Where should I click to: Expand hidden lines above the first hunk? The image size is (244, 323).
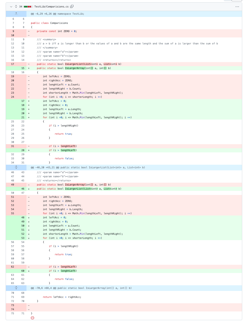pyautogui.click(x=16, y=14)
